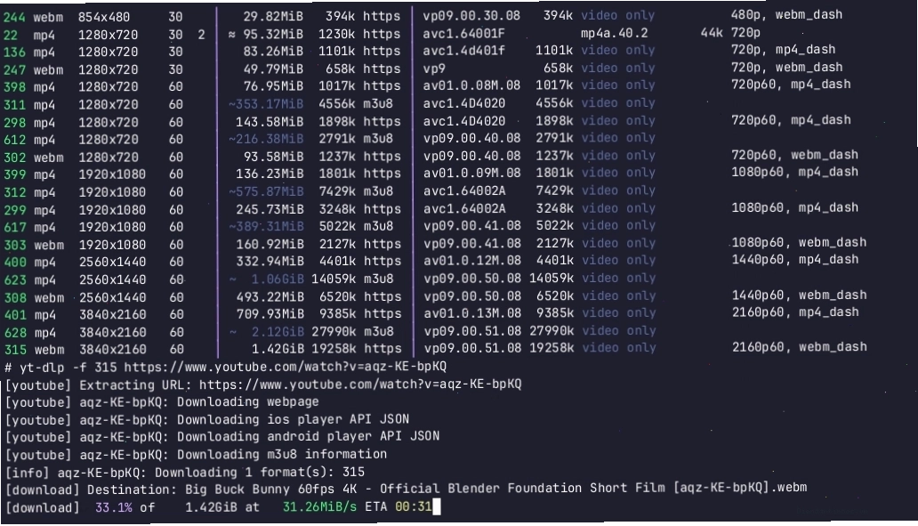Select the codec av01.0.12M.08

(x=471, y=261)
